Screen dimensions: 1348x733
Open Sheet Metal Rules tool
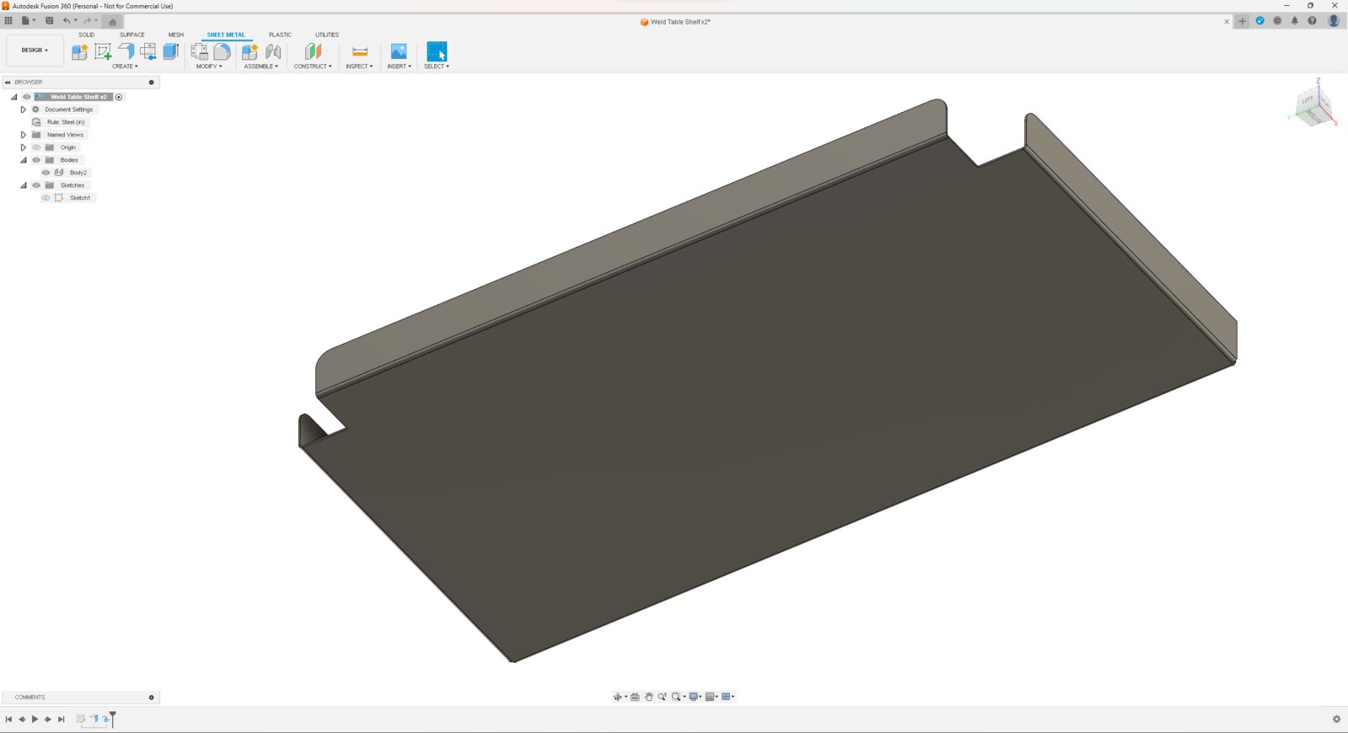pyautogui.click(x=199, y=51)
